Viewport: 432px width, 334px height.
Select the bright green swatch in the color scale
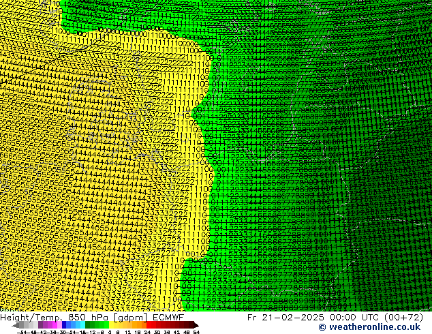(x=106, y=325)
